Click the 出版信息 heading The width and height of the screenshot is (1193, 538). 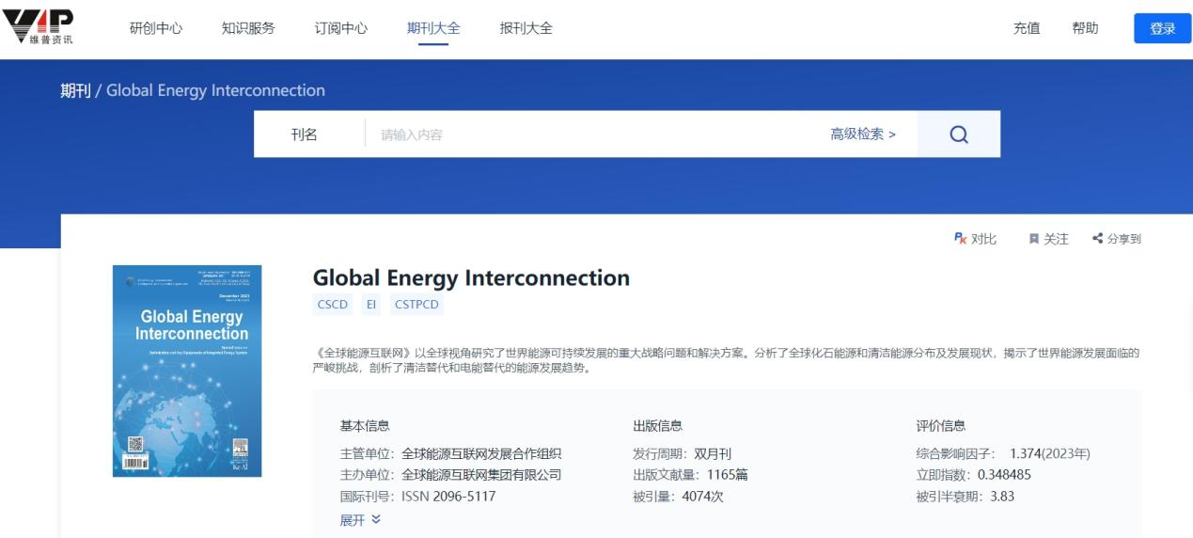pyautogui.click(x=658, y=426)
